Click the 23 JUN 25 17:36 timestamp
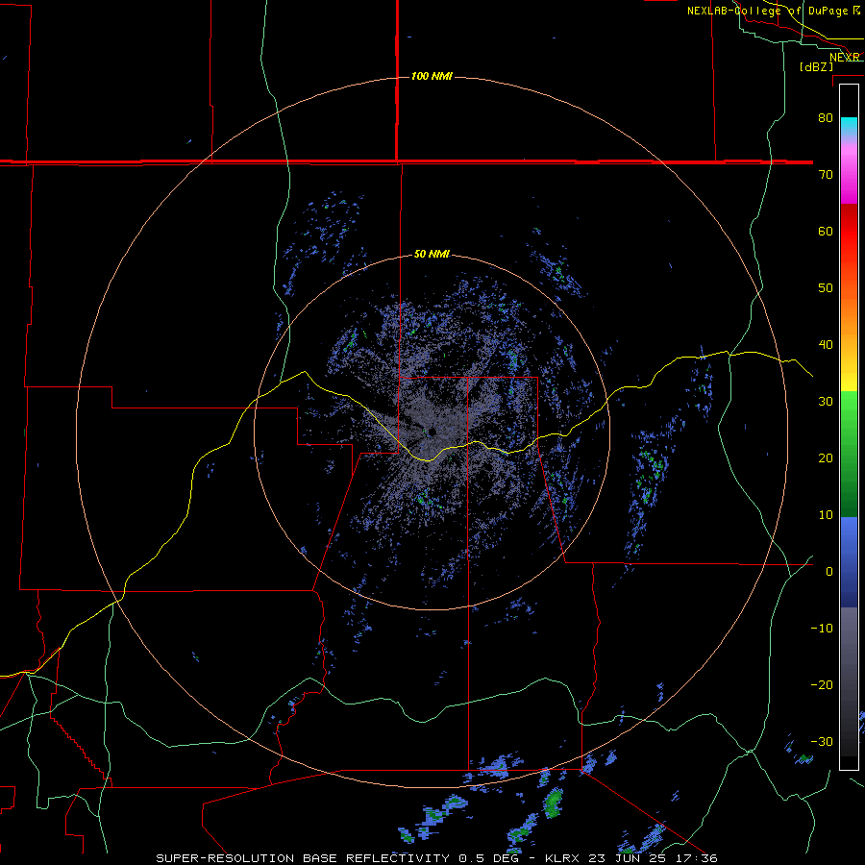Image resolution: width=865 pixels, height=865 pixels. (654, 858)
